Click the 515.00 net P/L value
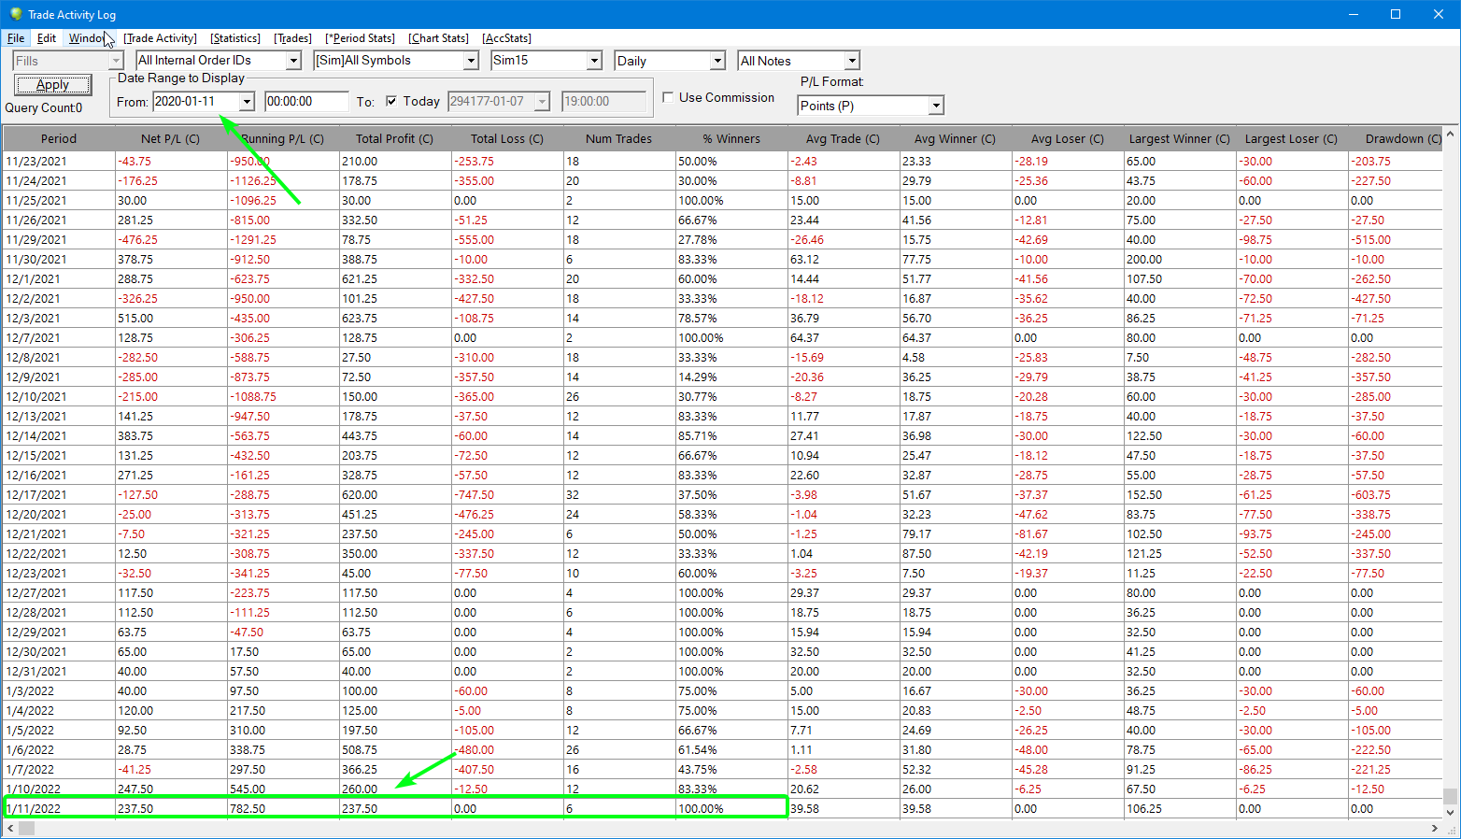The width and height of the screenshot is (1461, 839). (135, 319)
